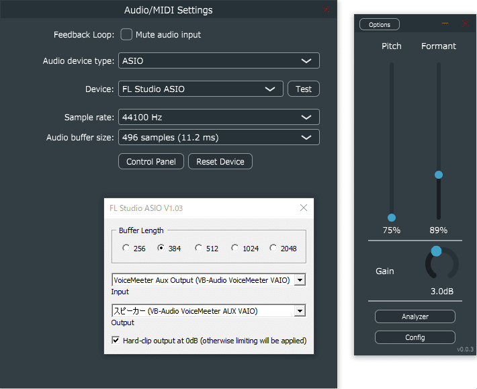The width and height of the screenshot is (477, 389).
Task: Enable the Mute audio input checkbox
Action: coord(126,34)
